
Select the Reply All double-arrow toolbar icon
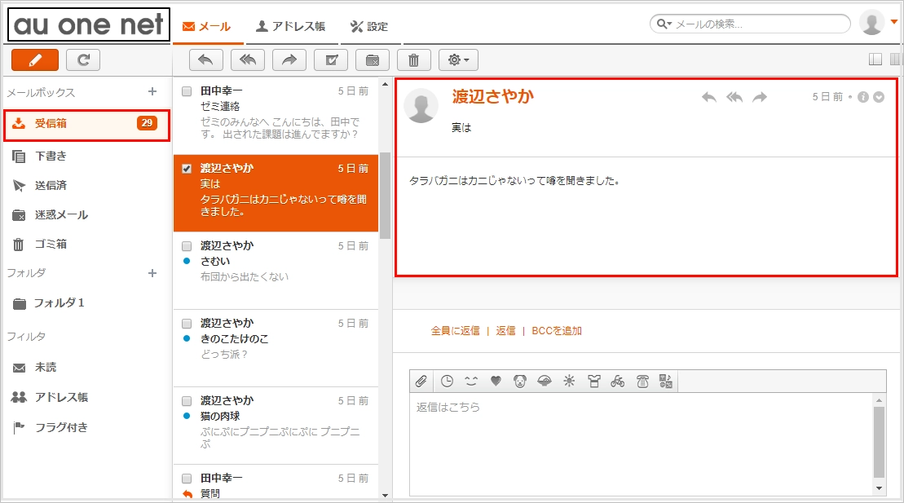(248, 59)
